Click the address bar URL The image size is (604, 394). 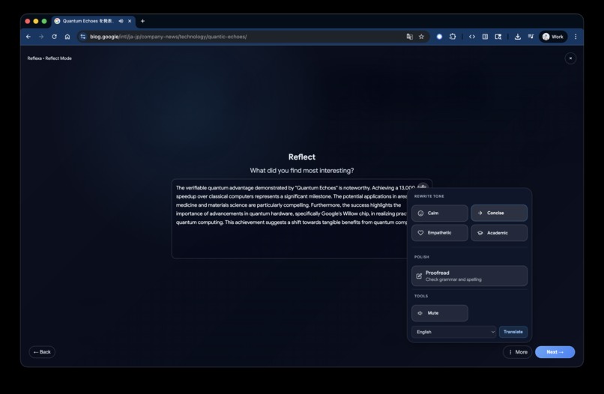pos(169,37)
